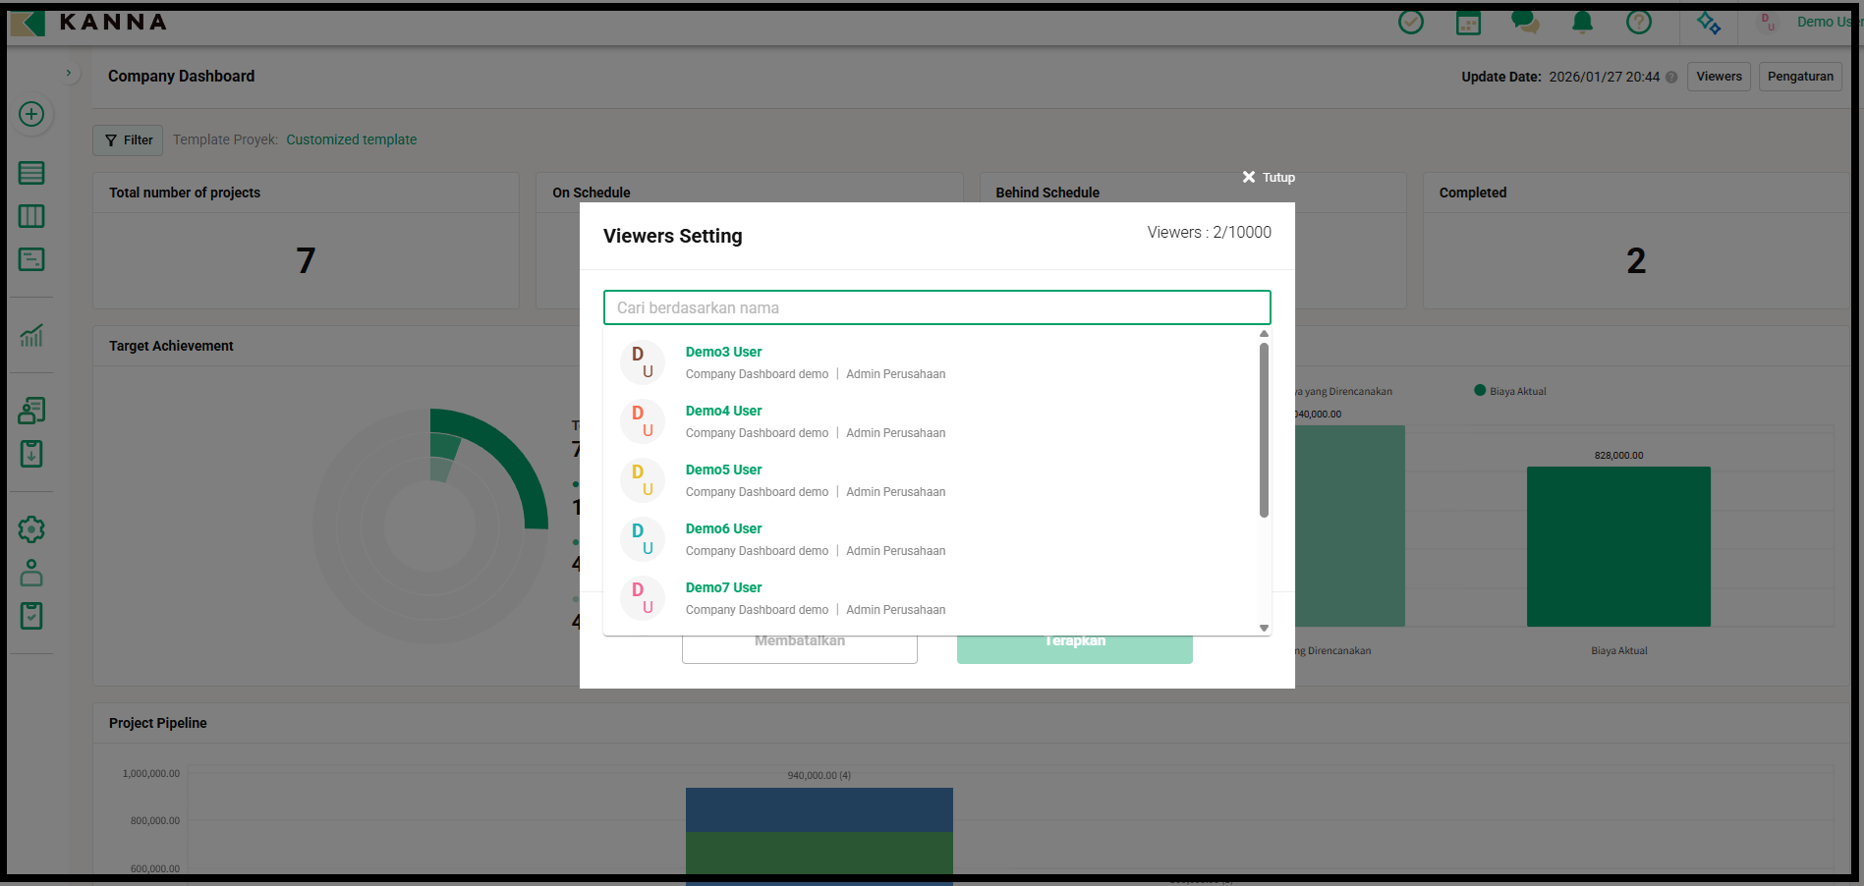Close the dialog with Tutup
1864x886 pixels.
(1269, 177)
